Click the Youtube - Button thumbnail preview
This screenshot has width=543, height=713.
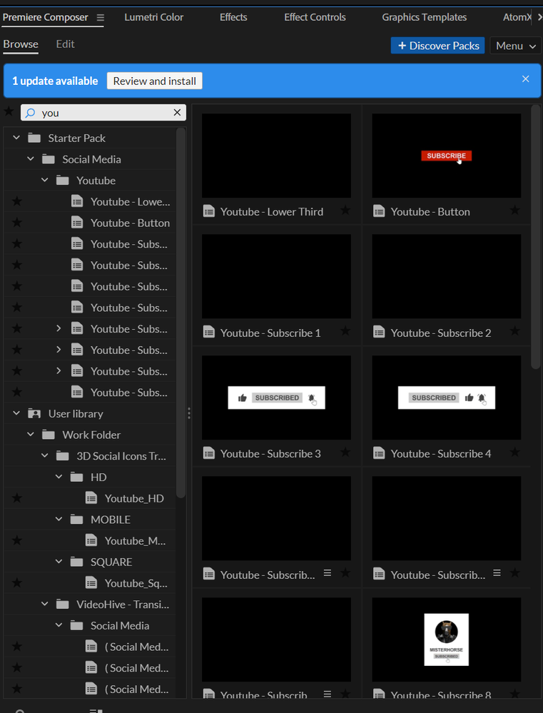446,156
